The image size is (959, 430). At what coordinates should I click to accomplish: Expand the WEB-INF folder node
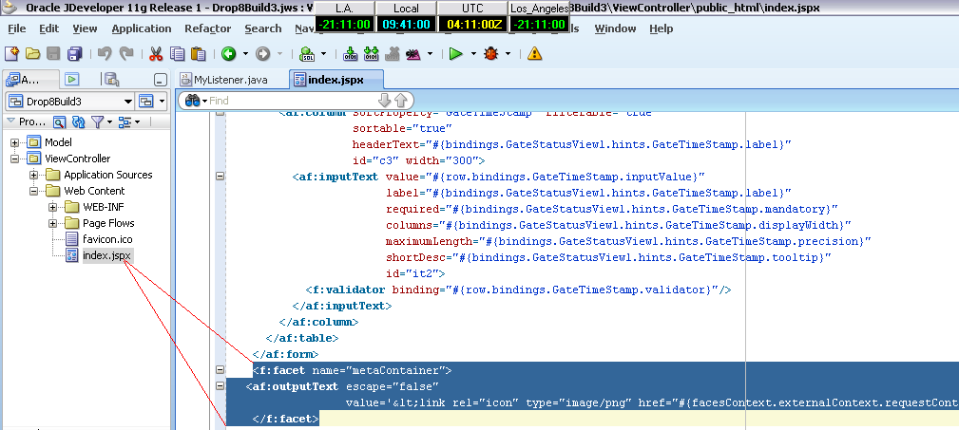(52, 207)
